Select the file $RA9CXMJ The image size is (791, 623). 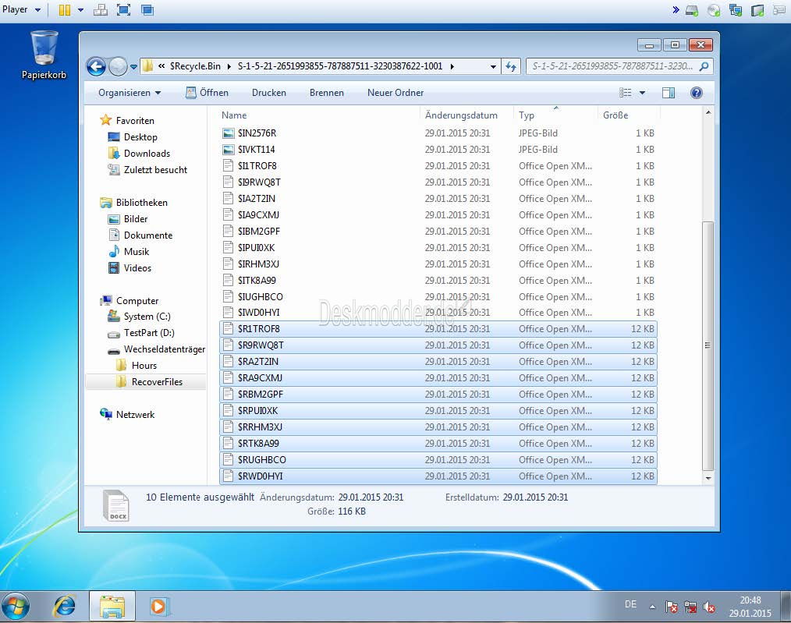(x=438, y=378)
